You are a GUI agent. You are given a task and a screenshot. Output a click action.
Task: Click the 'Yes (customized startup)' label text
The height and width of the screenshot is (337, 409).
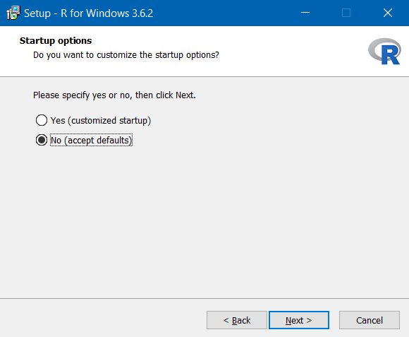(x=101, y=120)
